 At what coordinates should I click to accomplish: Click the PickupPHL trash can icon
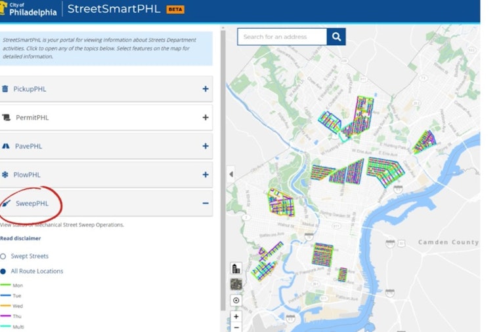(x=5, y=88)
